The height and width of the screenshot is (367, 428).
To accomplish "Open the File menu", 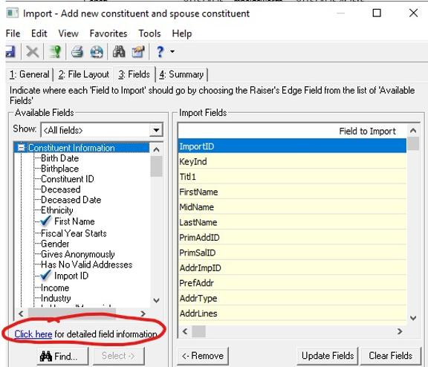I will pos(13,33).
